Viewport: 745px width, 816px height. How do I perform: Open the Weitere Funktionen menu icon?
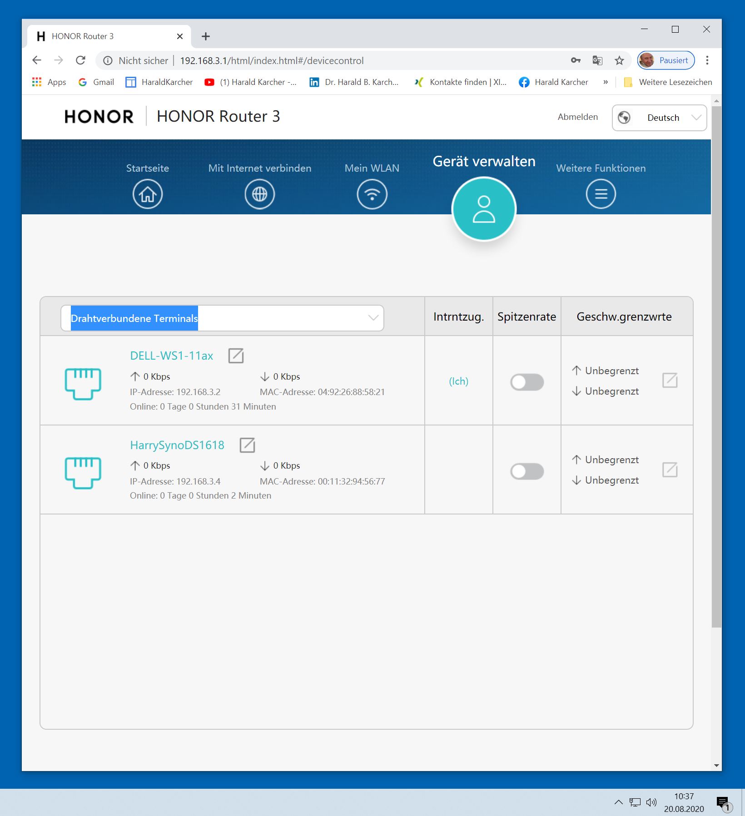click(601, 194)
